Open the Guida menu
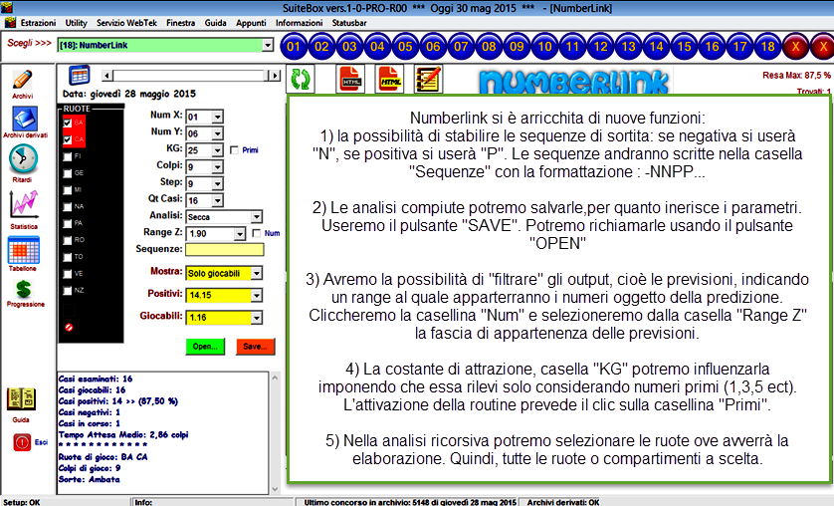The image size is (834, 506). click(215, 23)
